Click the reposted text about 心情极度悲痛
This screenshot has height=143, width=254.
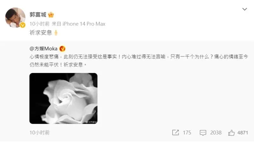pyautogui.click(x=139, y=61)
